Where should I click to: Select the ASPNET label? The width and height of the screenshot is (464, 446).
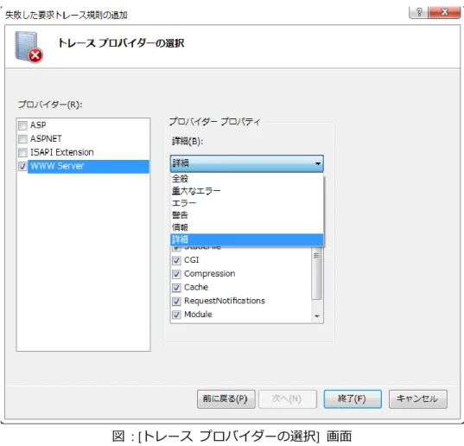tap(46, 139)
